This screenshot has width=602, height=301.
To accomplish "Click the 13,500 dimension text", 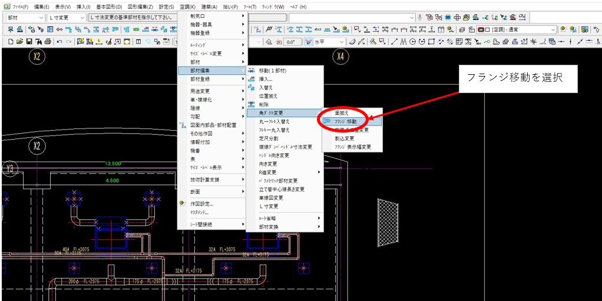I will [113, 164].
